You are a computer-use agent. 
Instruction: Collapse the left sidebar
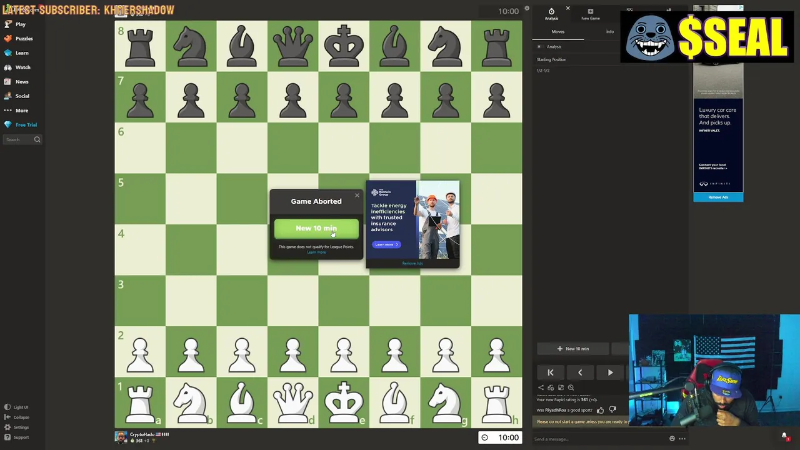[x=17, y=417]
